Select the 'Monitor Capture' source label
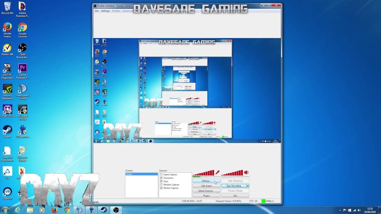 (x=171, y=188)
